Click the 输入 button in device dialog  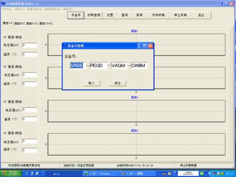92,83
